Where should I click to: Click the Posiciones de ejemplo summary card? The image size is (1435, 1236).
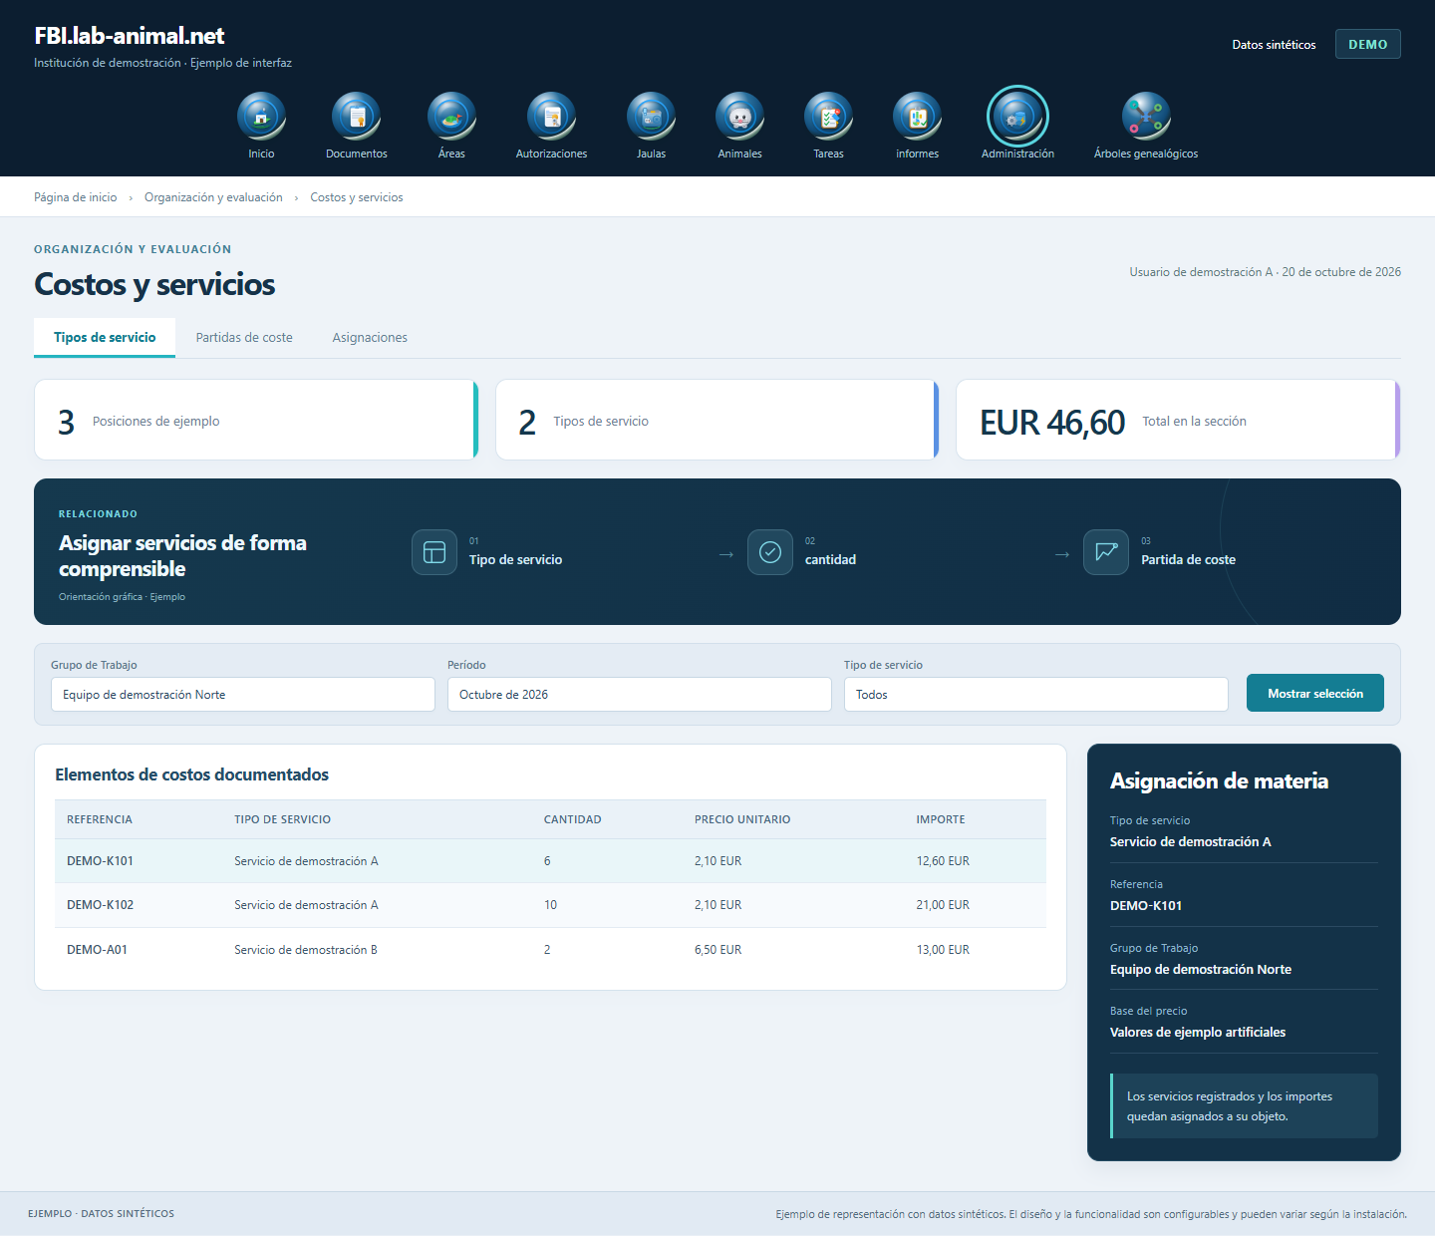coord(256,420)
